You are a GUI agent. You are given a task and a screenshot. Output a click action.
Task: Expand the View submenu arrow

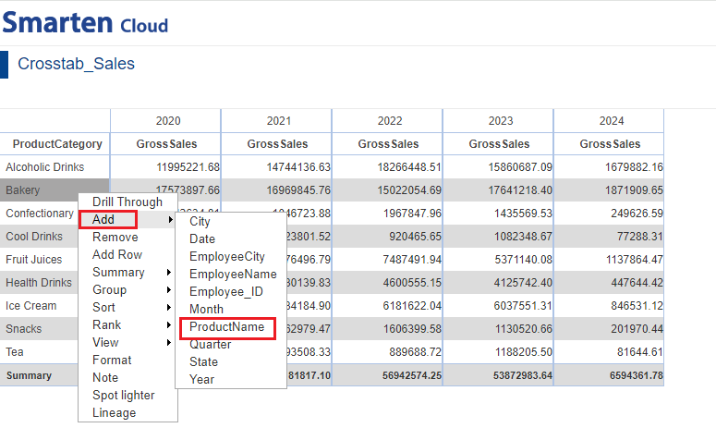pos(169,342)
